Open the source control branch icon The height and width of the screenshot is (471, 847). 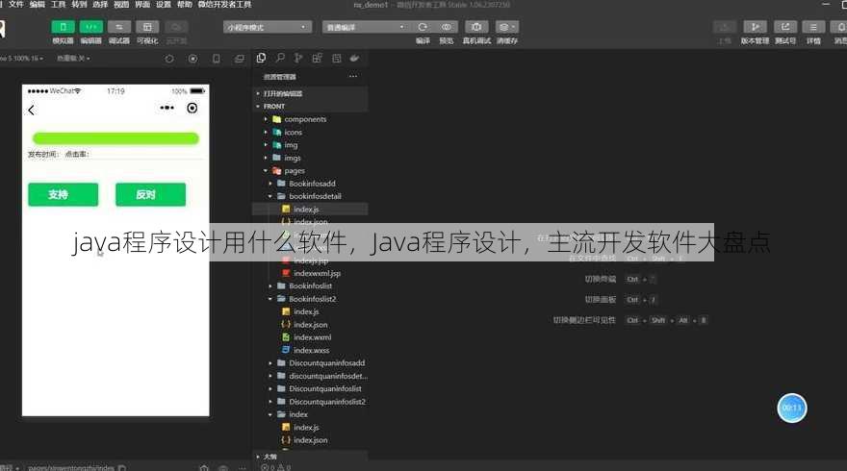click(x=298, y=59)
